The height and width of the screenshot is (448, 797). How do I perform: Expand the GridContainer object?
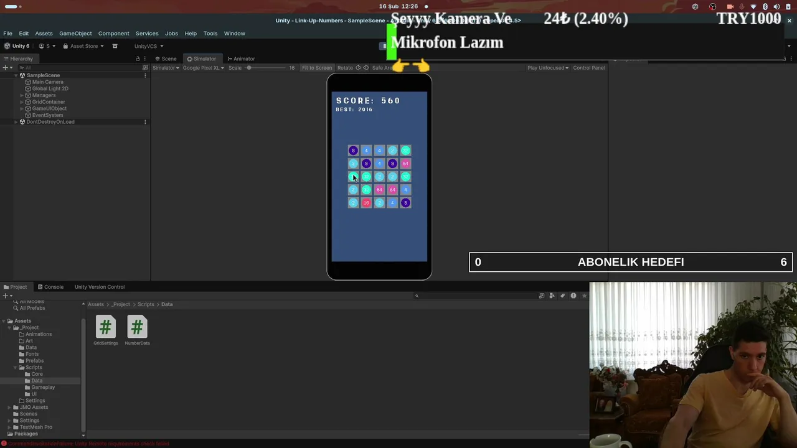[x=22, y=102]
